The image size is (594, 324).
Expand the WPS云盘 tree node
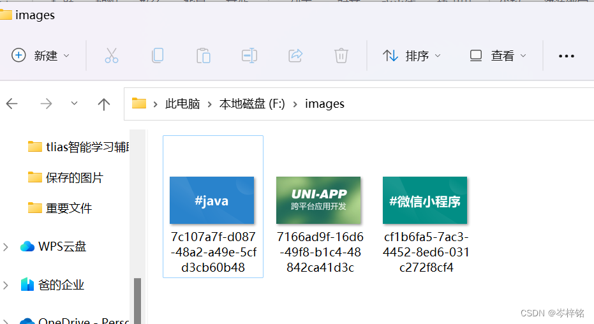coord(6,247)
